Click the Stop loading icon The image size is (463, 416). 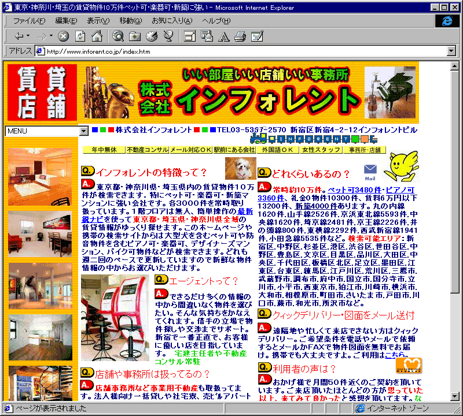tap(63, 36)
